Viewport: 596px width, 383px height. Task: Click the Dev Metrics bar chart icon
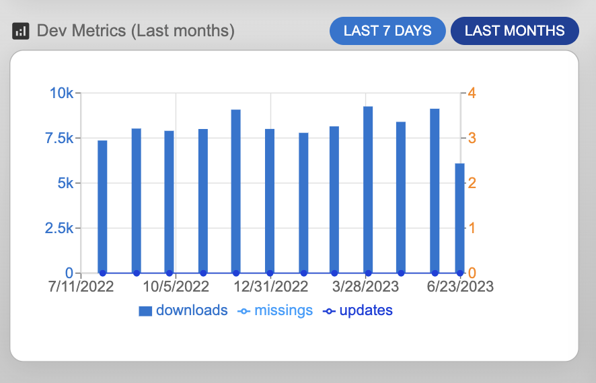pos(21,31)
